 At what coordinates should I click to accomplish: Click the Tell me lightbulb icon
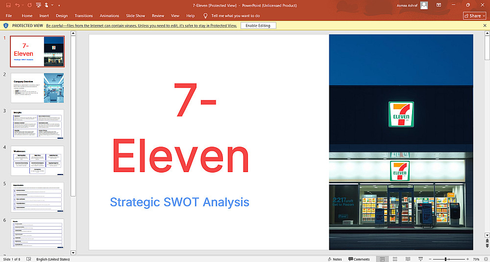[x=205, y=16]
